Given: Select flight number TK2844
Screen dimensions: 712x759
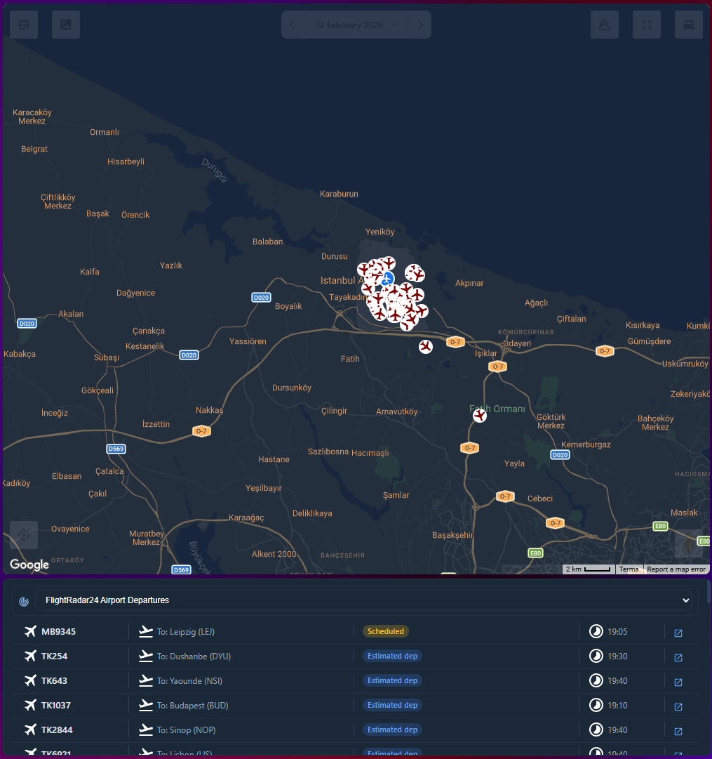Looking at the screenshot, I should 57,730.
